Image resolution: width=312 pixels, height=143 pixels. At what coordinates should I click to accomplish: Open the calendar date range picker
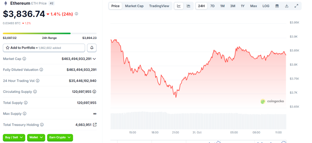277,6
